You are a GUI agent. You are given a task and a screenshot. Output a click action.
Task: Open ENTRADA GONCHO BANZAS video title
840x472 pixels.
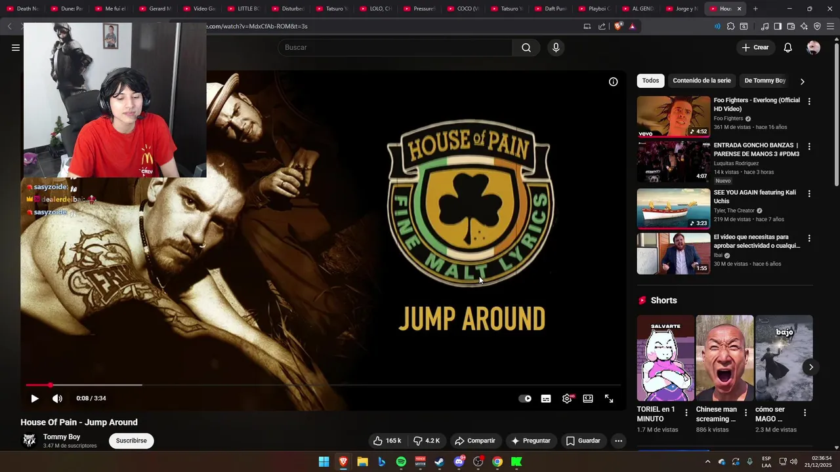click(756, 149)
